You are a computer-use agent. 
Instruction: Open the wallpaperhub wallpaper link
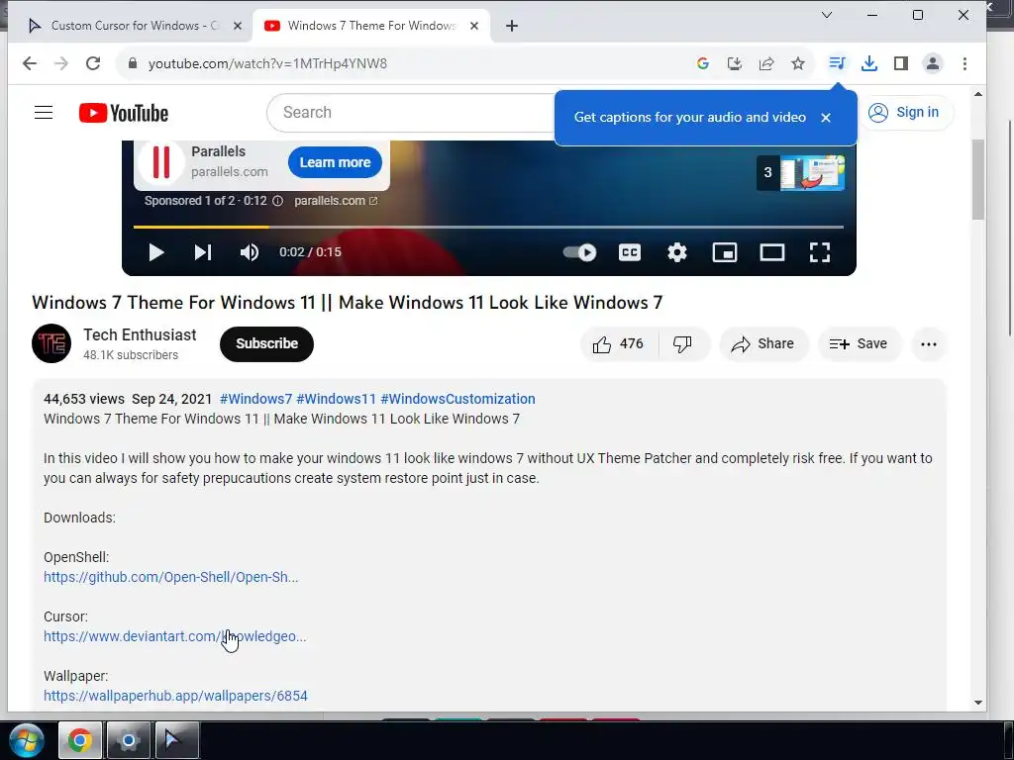click(x=175, y=696)
